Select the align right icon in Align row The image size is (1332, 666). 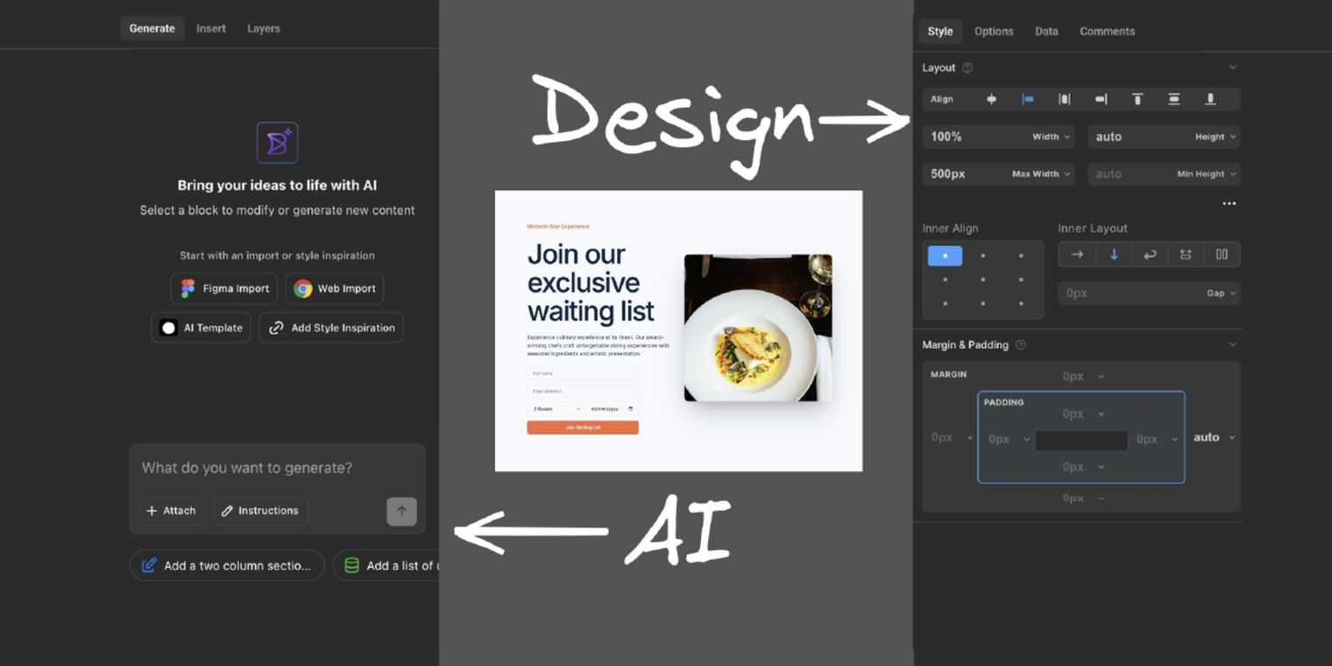coord(1101,99)
